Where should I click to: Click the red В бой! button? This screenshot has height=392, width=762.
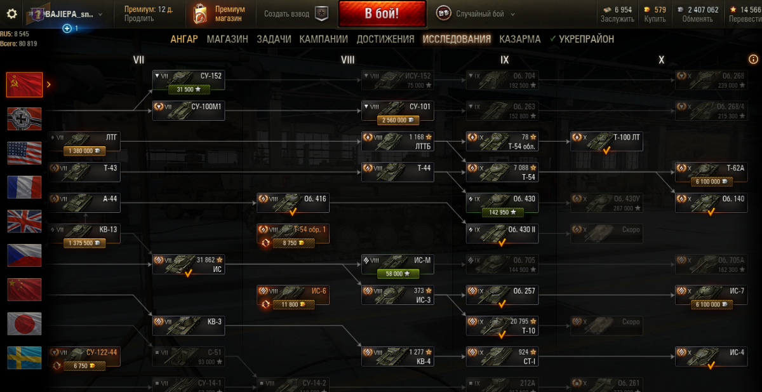click(x=382, y=13)
